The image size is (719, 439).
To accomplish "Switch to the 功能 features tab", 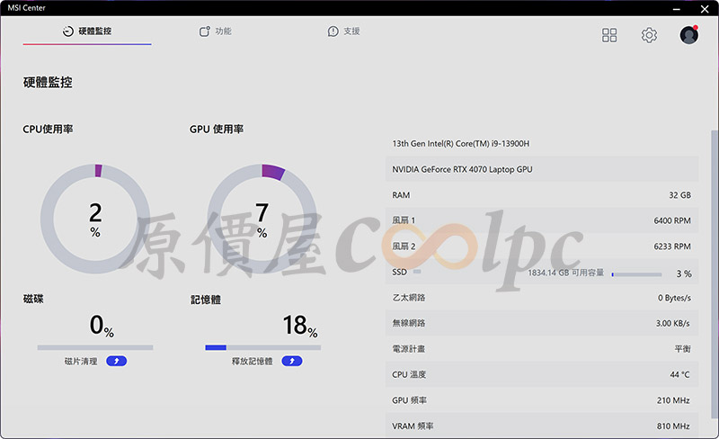I will pos(215,31).
